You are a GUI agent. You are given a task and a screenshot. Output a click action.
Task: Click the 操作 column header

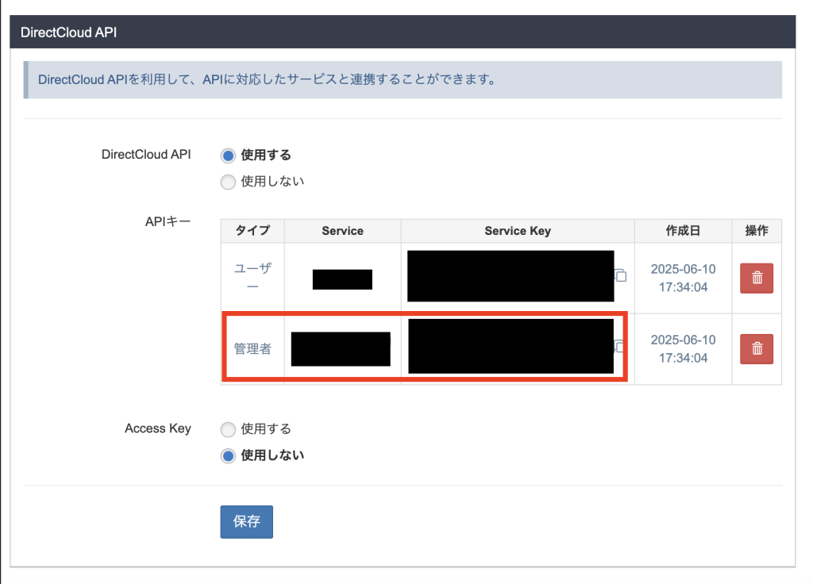(x=756, y=231)
